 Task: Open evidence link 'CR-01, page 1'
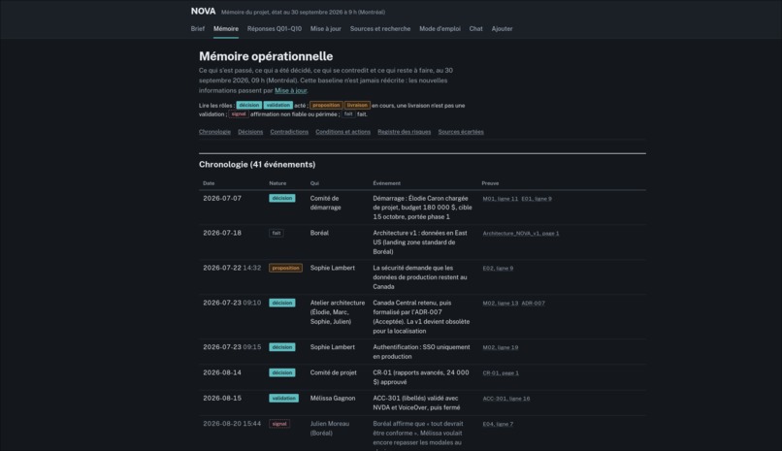click(501, 372)
